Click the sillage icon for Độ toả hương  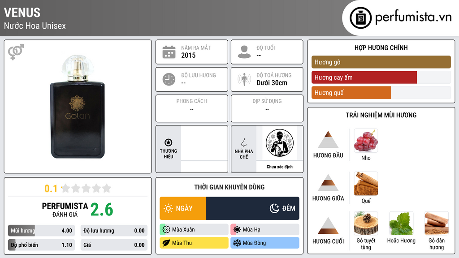point(244,79)
